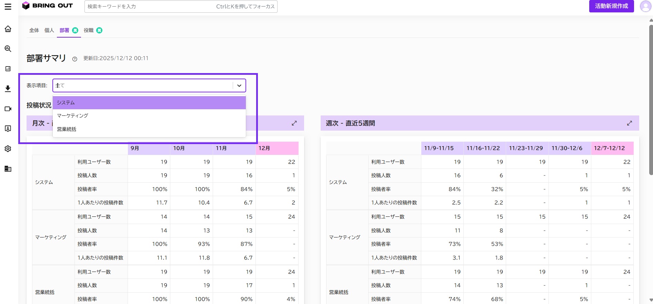Pick 営業統括 in the dropdown list

149,129
